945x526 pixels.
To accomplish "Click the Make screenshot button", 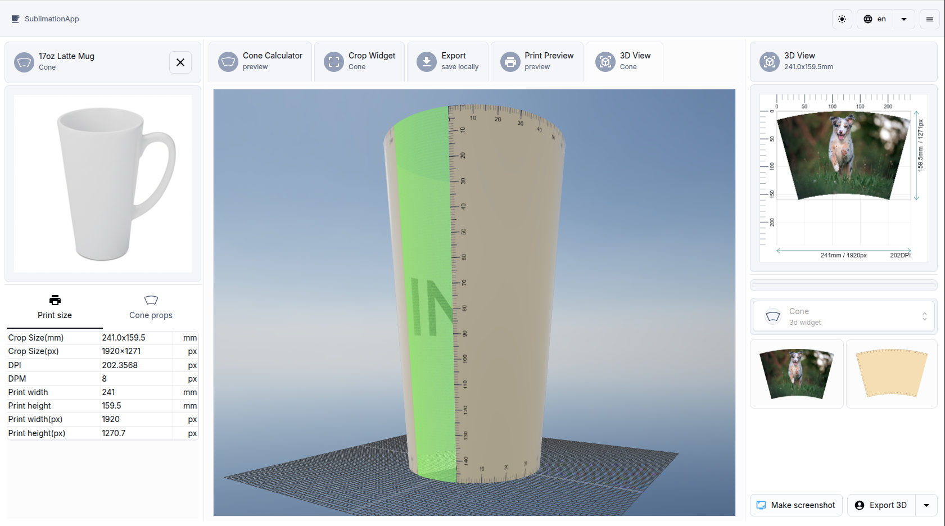I will pyautogui.click(x=796, y=505).
